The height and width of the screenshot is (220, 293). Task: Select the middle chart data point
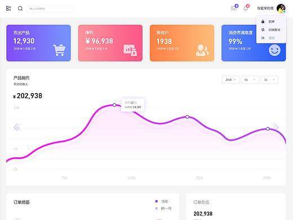click(187, 117)
